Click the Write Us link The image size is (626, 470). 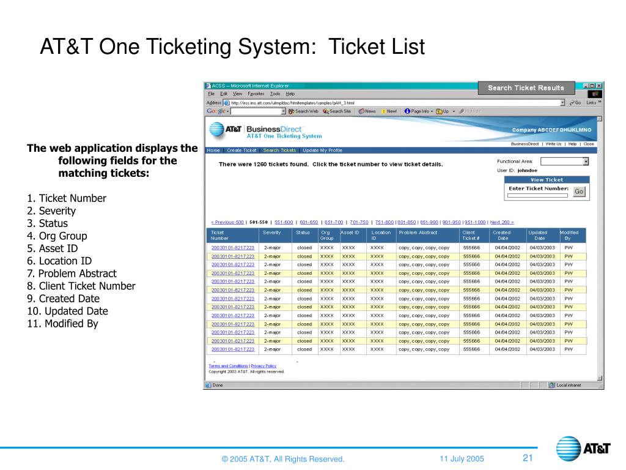tap(553, 144)
